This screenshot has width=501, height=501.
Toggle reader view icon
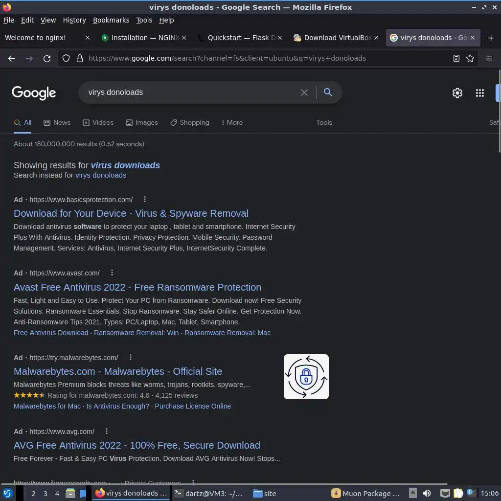click(x=456, y=58)
